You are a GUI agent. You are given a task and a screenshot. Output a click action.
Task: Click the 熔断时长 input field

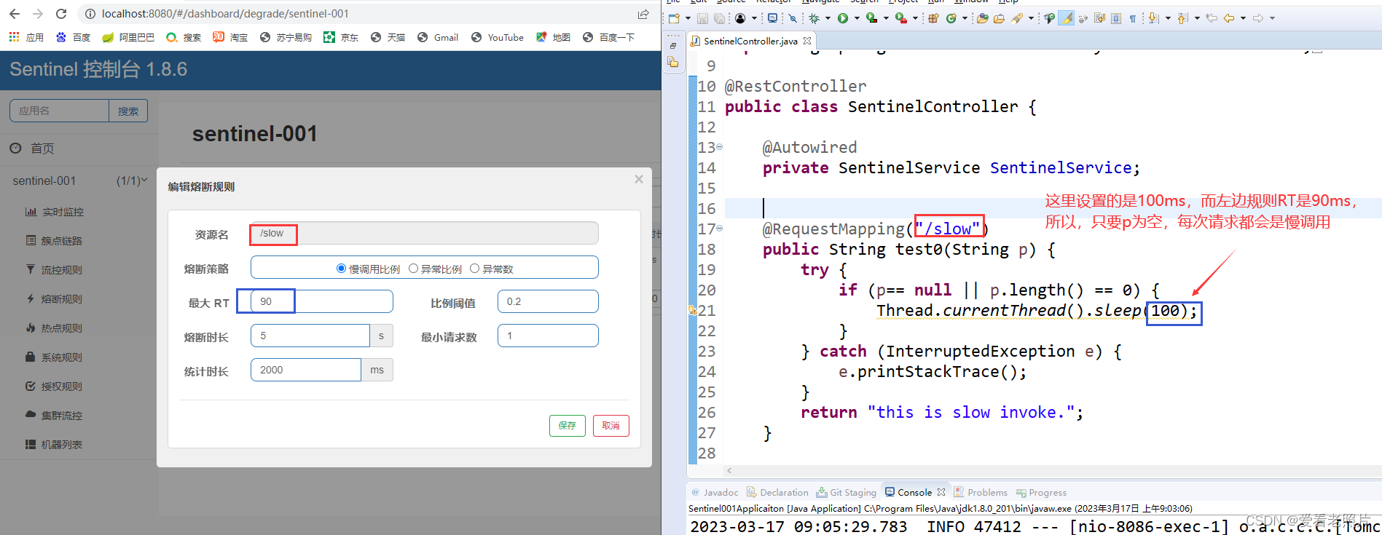pos(310,336)
